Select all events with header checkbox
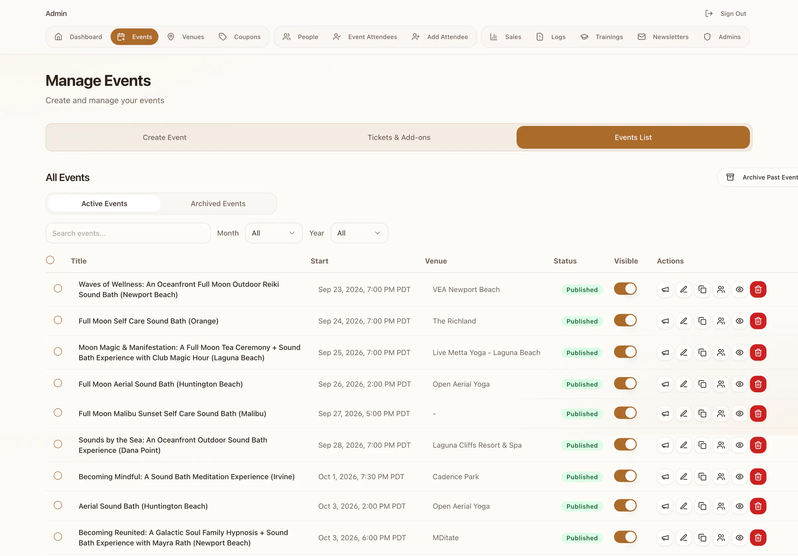Screen dimensions: 798x556 (x=50, y=260)
